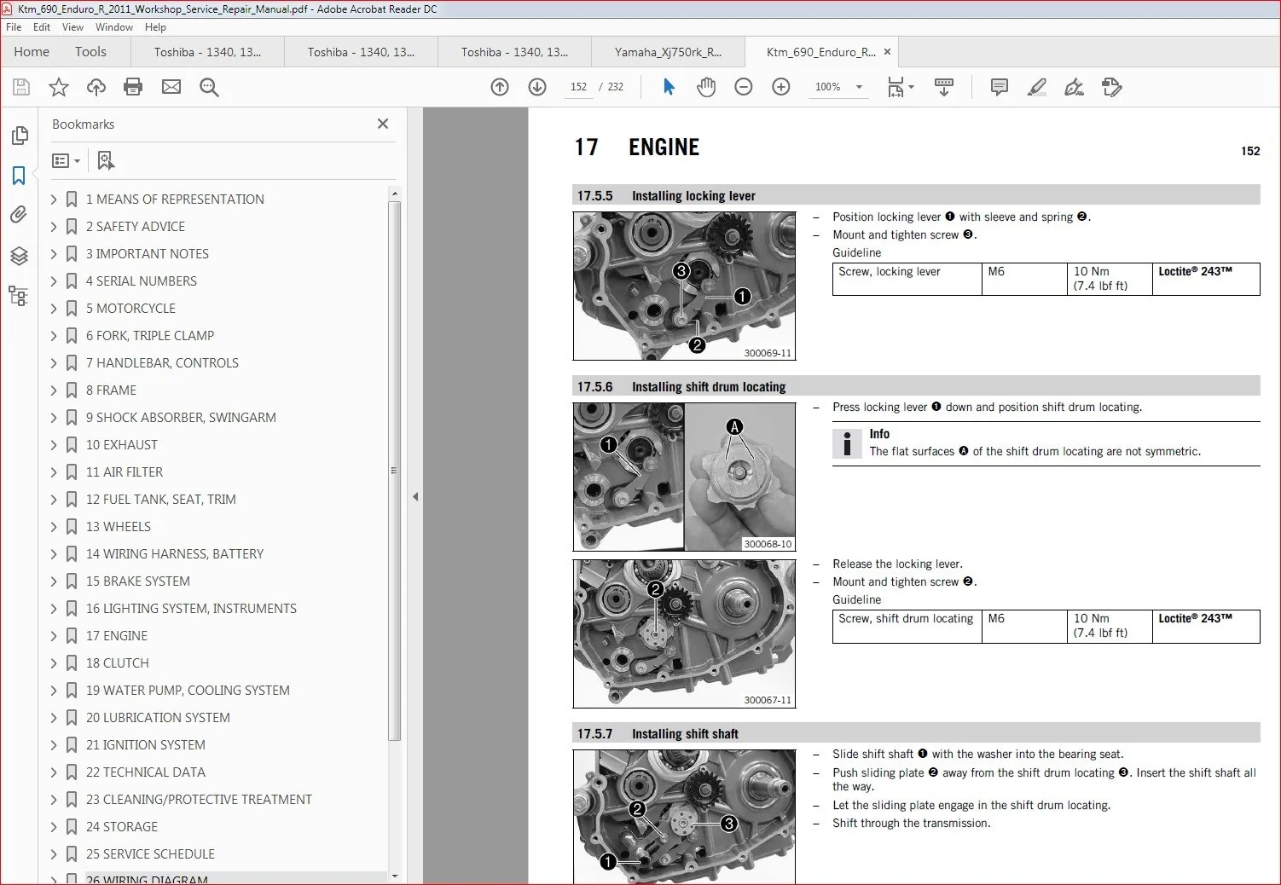
Task: Expand the 10 EXHAUST bookmark
Action: pyautogui.click(x=54, y=445)
